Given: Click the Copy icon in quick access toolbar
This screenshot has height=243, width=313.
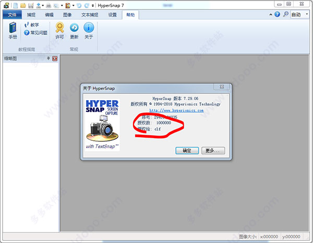Looking at the screenshot, I should pos(56,6).
